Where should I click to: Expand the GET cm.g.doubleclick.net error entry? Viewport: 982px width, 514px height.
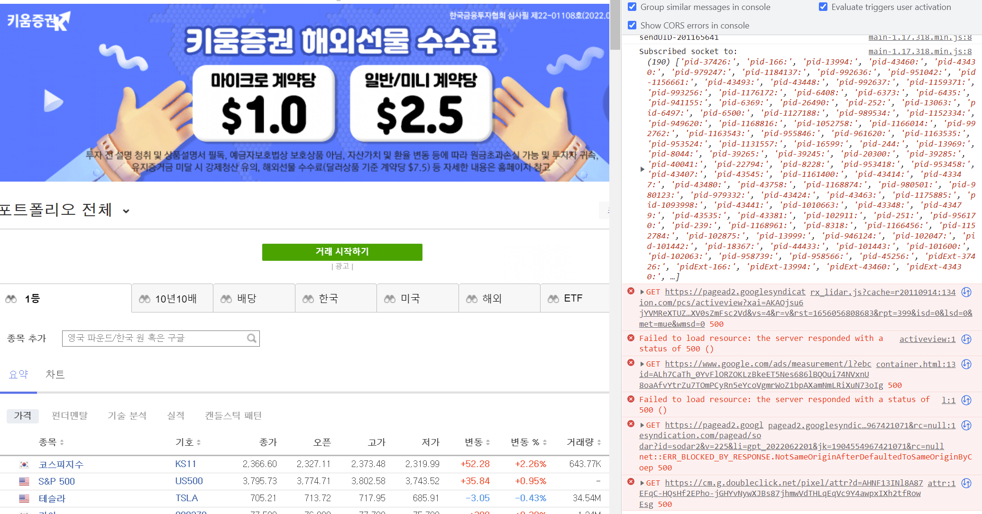(x=642, y=483)
